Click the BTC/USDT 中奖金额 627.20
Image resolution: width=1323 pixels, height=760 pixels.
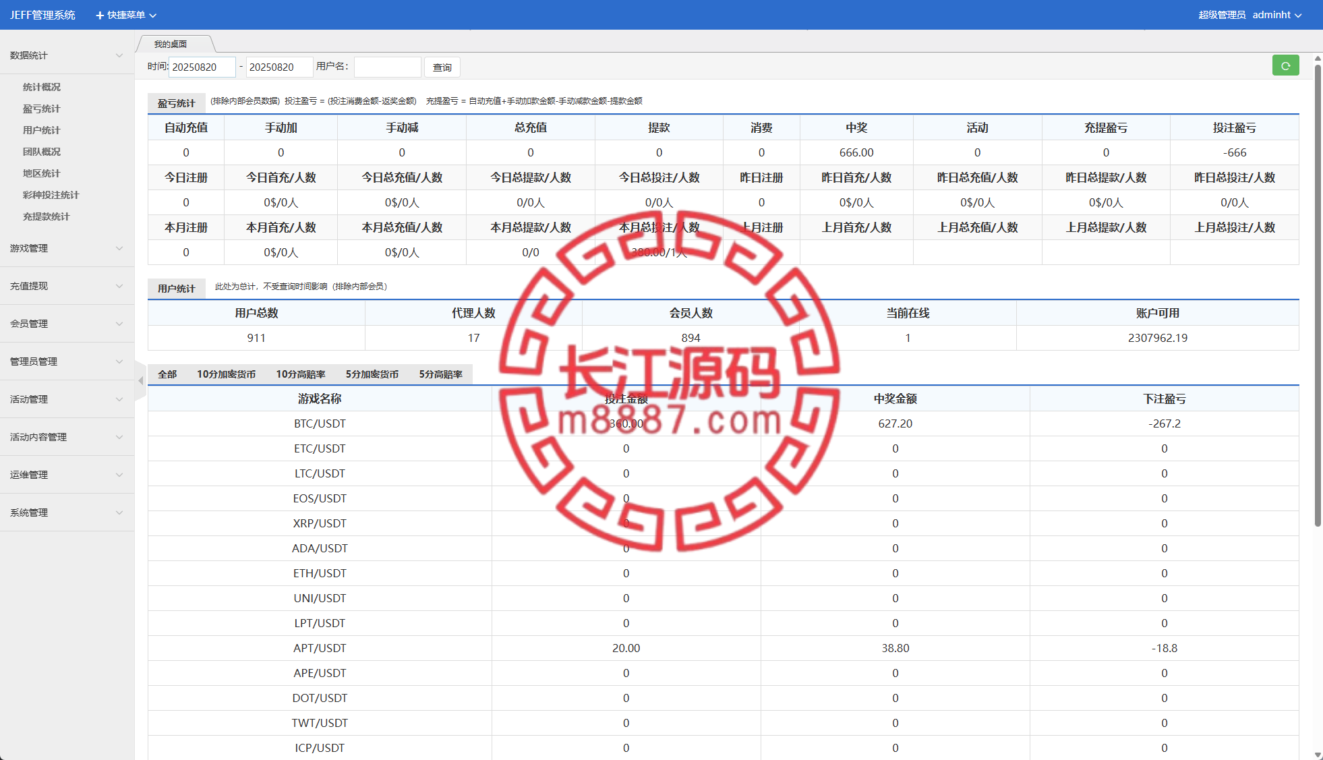(x=895, y=423)
